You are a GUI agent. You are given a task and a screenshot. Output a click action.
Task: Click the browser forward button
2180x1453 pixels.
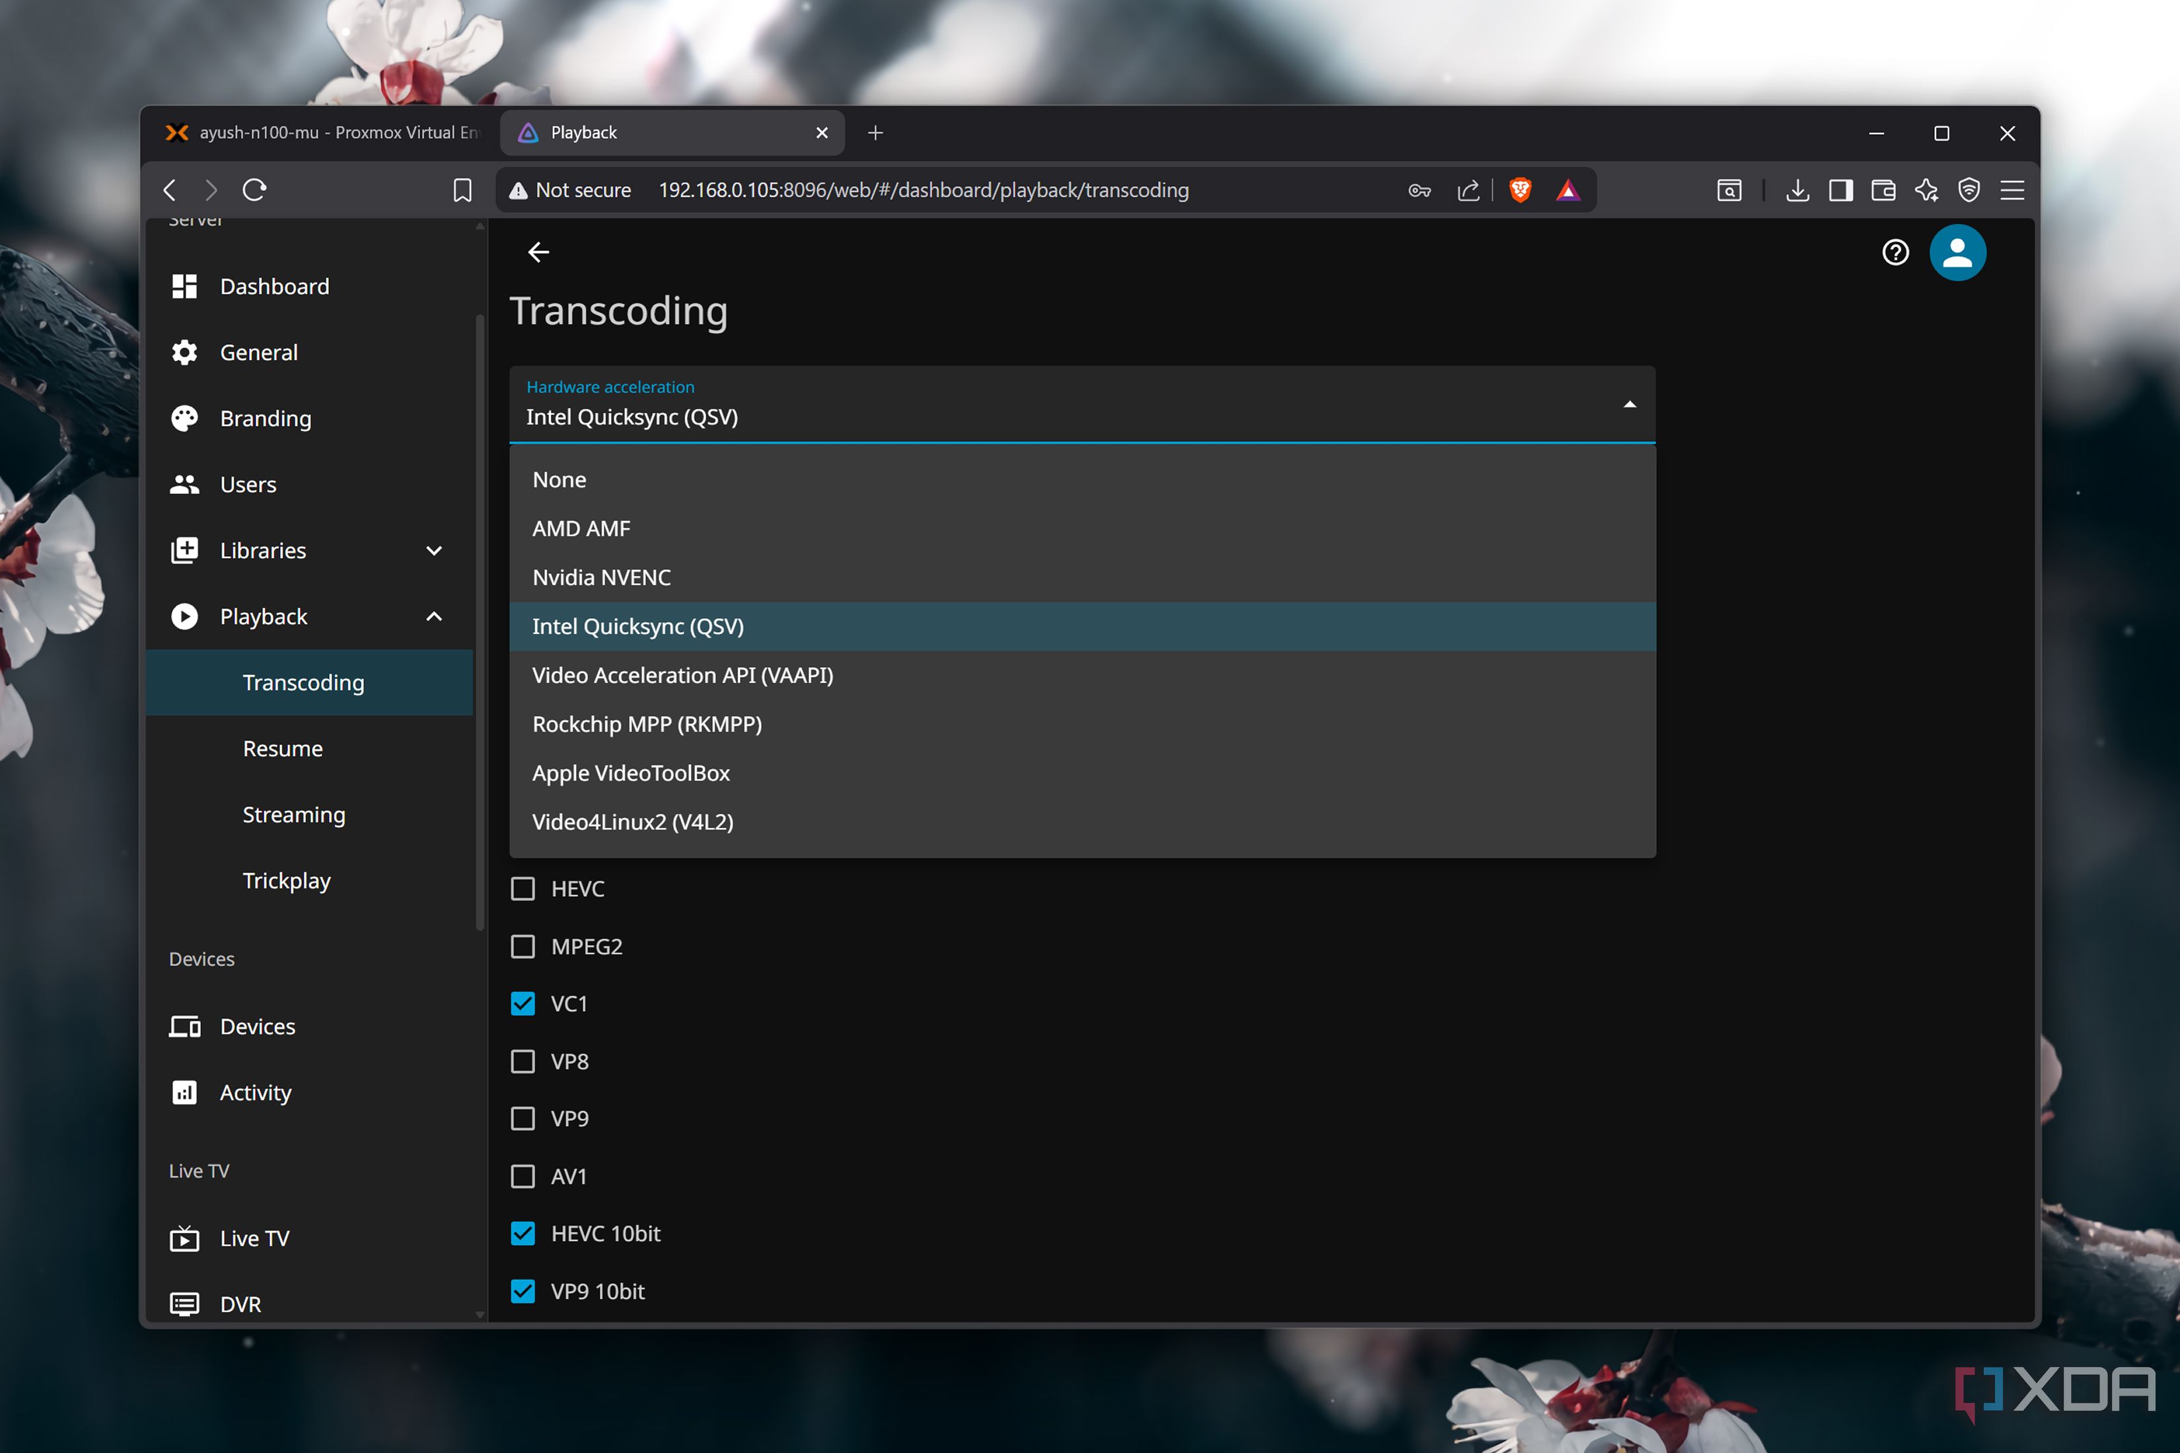pos(211,190)
